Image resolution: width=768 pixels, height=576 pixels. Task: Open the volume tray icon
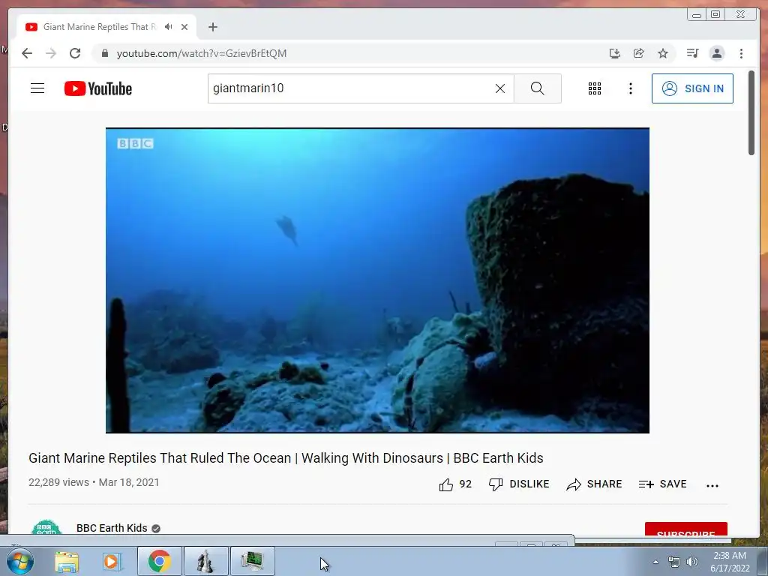(x=692, y=562)
